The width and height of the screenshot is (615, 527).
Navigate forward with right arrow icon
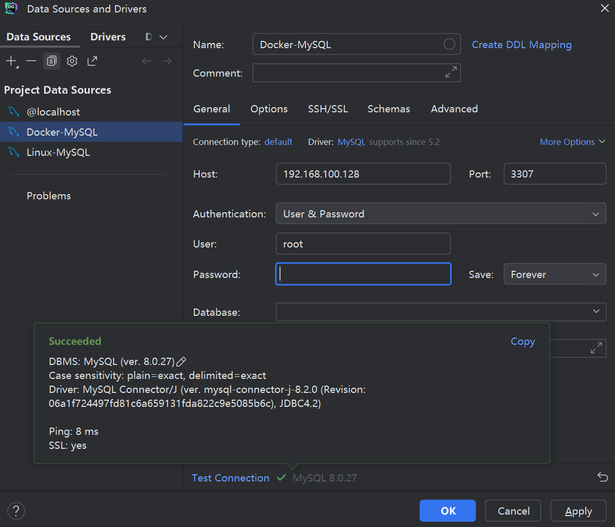(x=166, y=61)
